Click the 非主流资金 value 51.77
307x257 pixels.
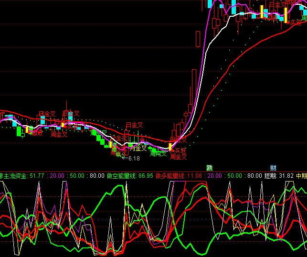37,176
